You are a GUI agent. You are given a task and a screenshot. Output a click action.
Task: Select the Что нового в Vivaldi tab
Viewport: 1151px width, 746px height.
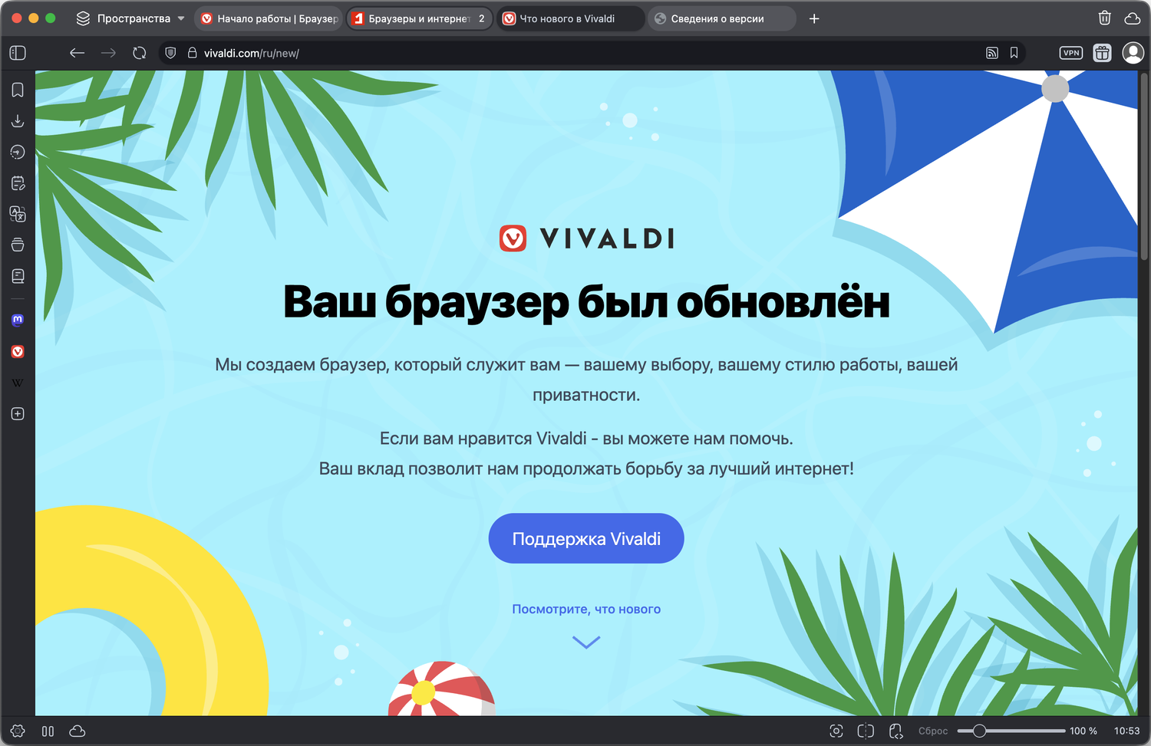571,18
